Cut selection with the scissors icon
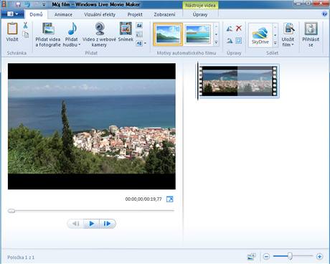Image resolution: width=330 pixels, height=264 pixels. coord(25,25)
